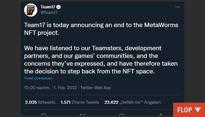Click the 1. Feb. 2022 date
Image resolution: width=205 pixels, height=117 pixels.
(x=64, y=87)
